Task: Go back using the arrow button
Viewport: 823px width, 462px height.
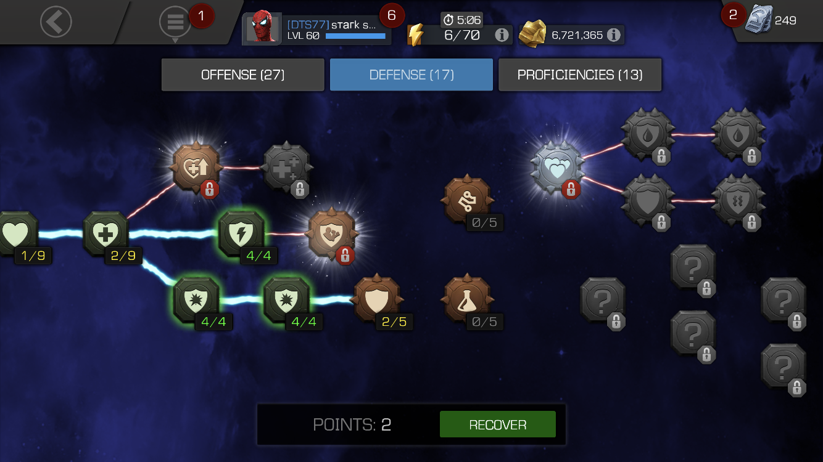Action: (56, 22)
